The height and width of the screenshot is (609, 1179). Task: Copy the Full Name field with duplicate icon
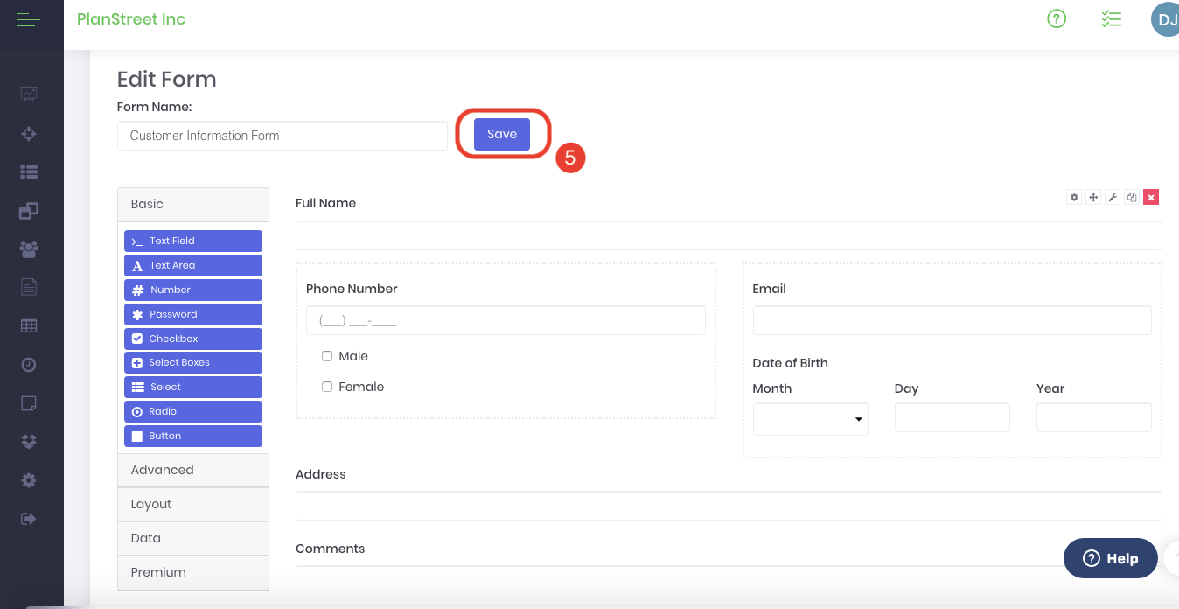click(1132, 198)
